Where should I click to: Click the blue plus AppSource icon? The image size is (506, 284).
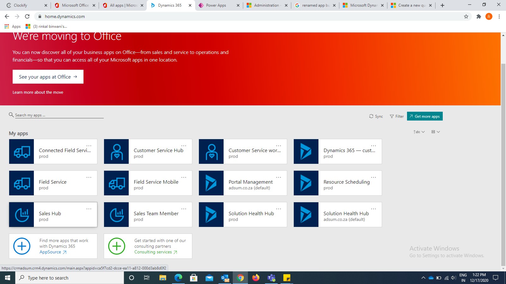pyautogui.click(x=22, y=246)
